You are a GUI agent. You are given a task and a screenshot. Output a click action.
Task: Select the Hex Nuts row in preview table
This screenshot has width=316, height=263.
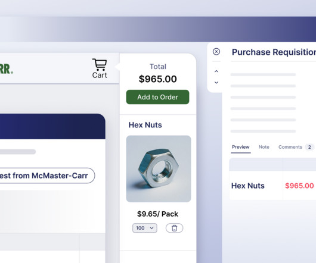[272, 186]
